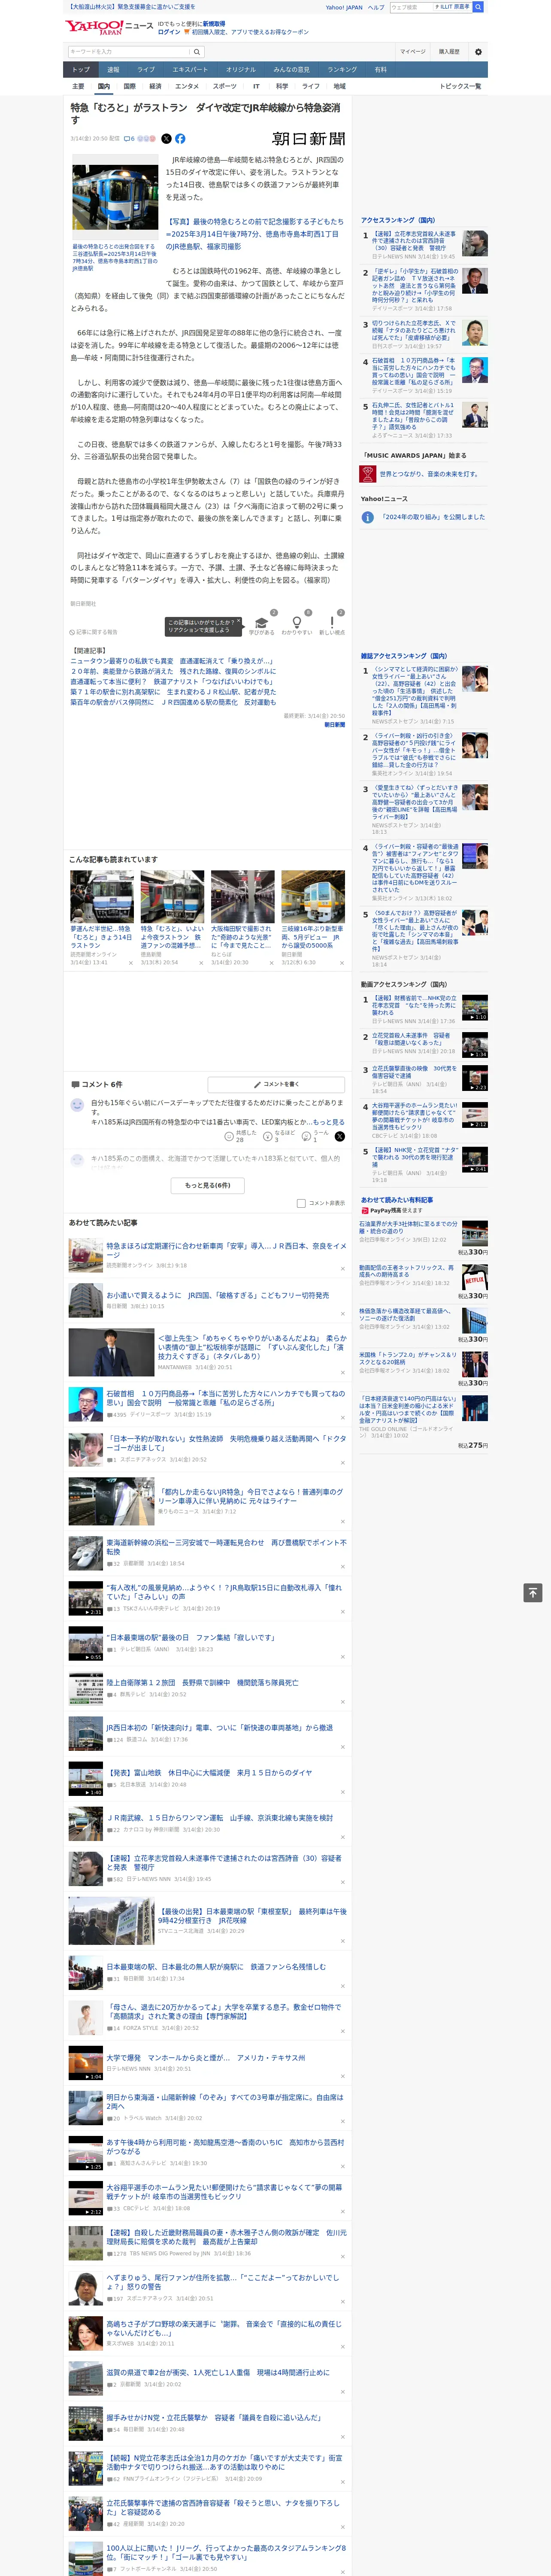Open the マイページ link
Screen dimensions: 551x2576
[x=412, y=51]
